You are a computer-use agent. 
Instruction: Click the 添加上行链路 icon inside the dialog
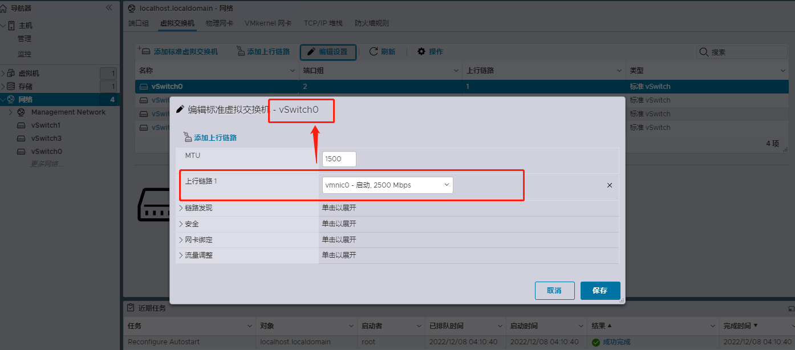coord(188,137)
